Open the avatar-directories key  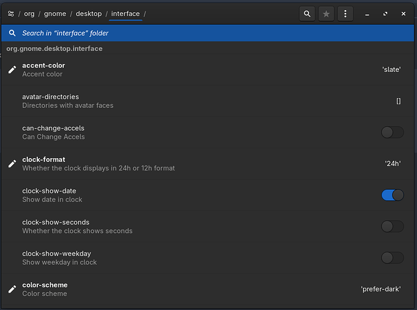coord(208,101)
